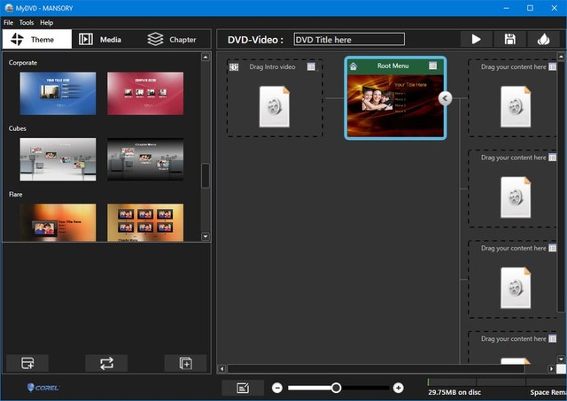Click the Burn disc flame icon
The width and height of the screenshot is (567, 401).
coord(543,39)
